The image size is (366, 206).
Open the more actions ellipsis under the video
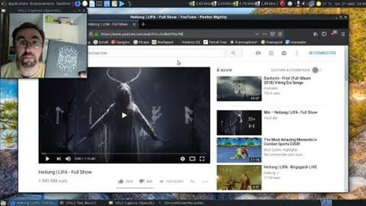pos(205,182)
